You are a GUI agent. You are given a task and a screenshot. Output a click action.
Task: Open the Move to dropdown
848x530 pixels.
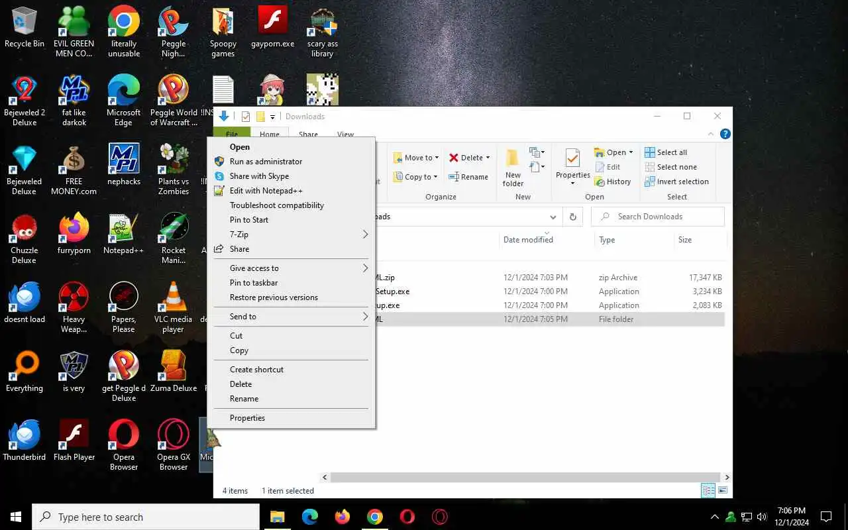(416, 158)
